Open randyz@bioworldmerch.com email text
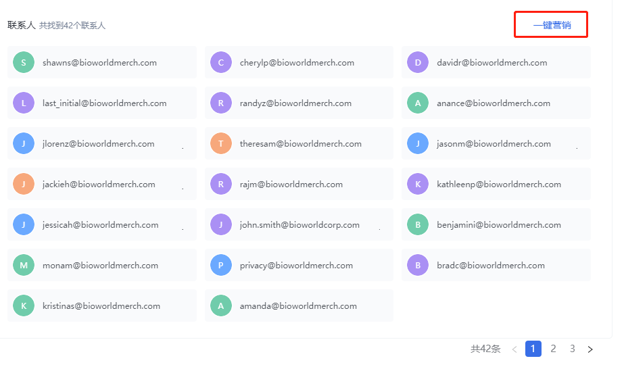The height and width of the screenshot is (367, 624). [295, 103]
